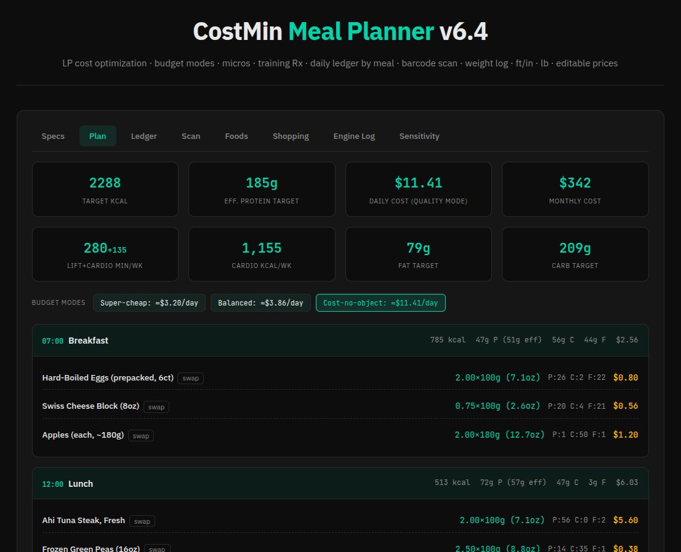Click the $11.41 daily cost card

click(418, 189)
